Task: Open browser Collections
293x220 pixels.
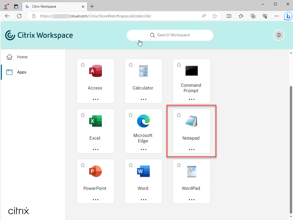Action: click(253, 16)
